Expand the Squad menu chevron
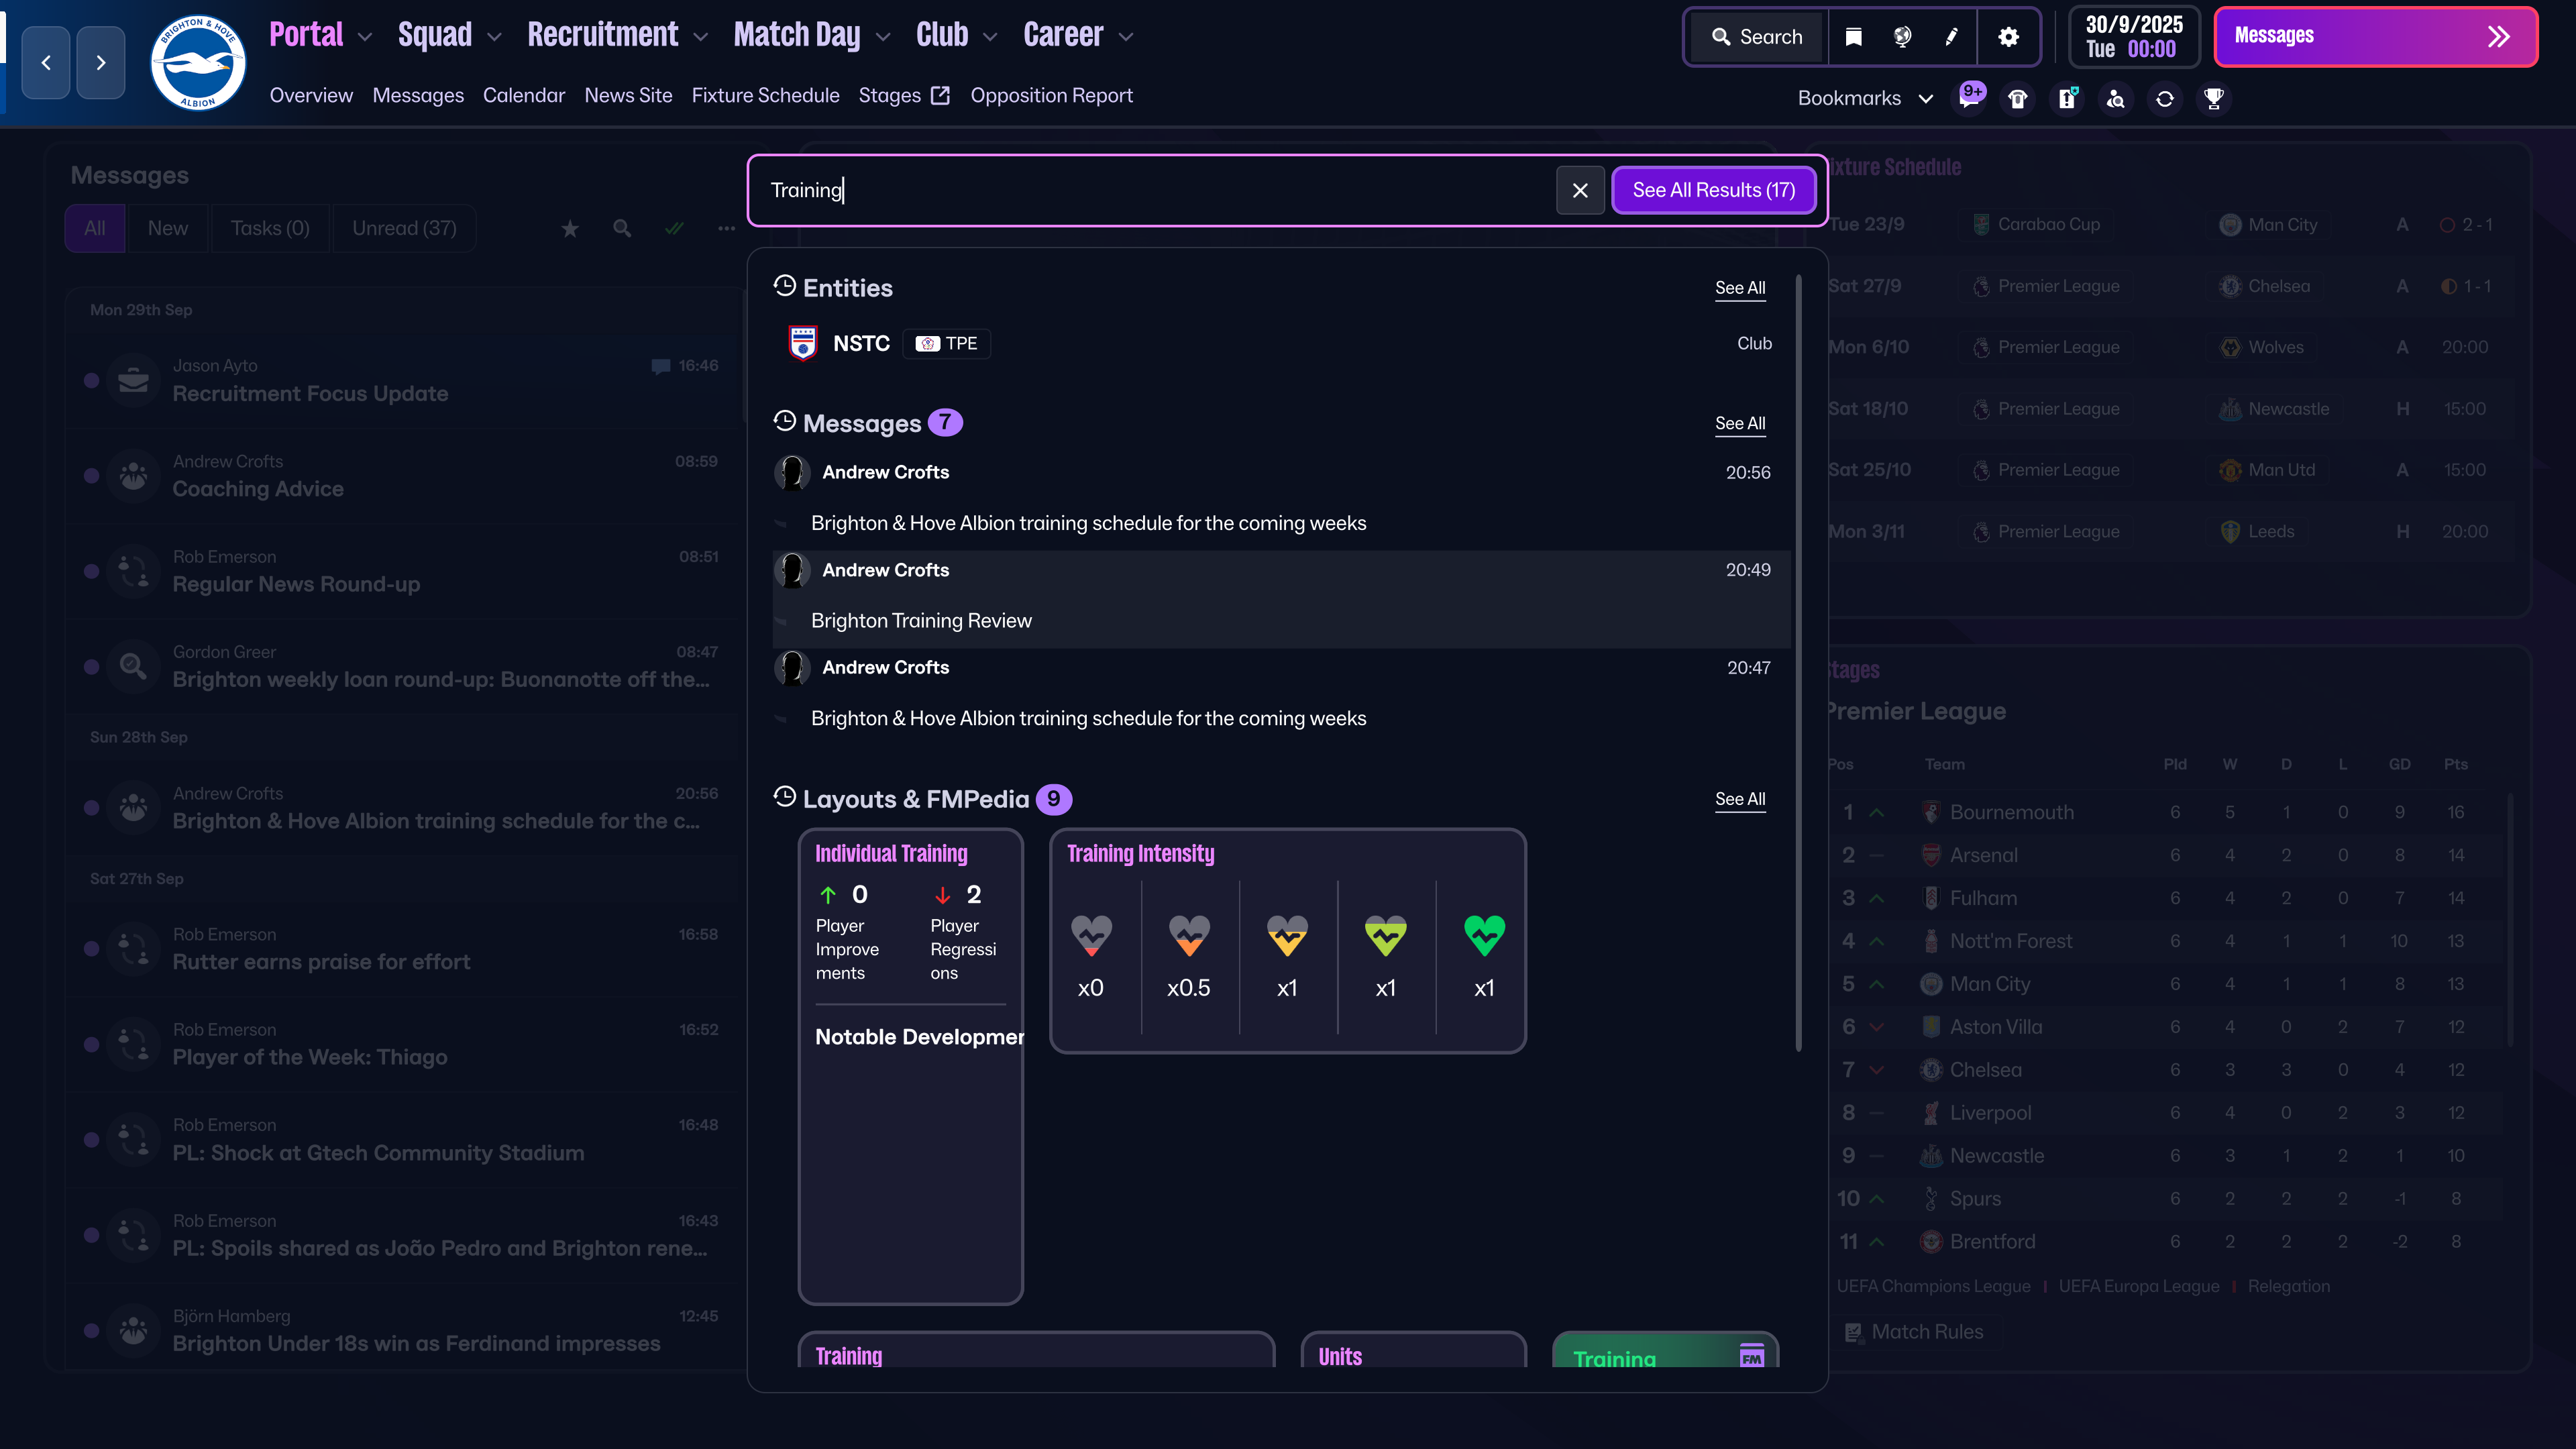The width and height of the screenshot is (2576, 1449). click(x=494, y=37)
